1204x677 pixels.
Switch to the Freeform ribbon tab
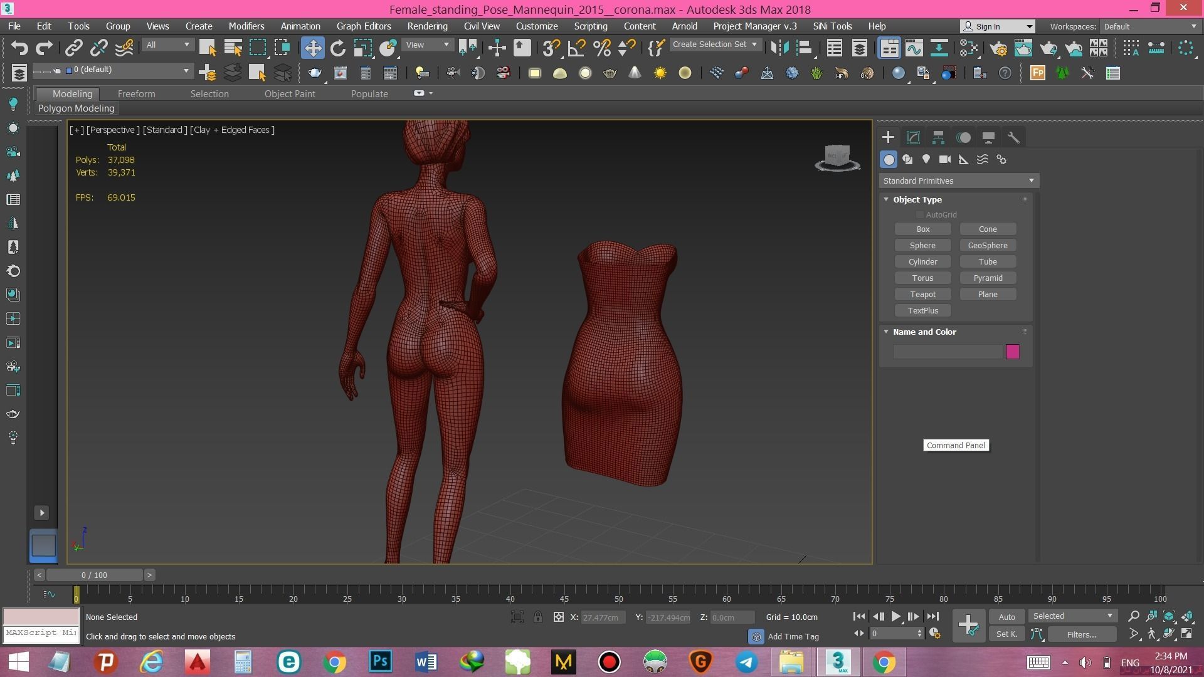click(136, 93)
